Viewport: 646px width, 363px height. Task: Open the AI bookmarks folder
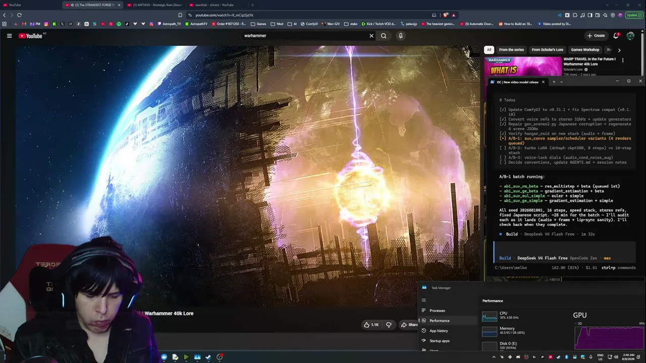(x=292, y=24)
